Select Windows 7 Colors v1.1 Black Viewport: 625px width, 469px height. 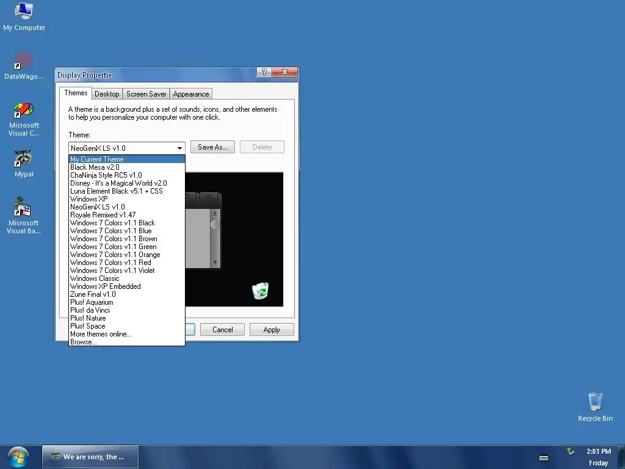(127, 223)
